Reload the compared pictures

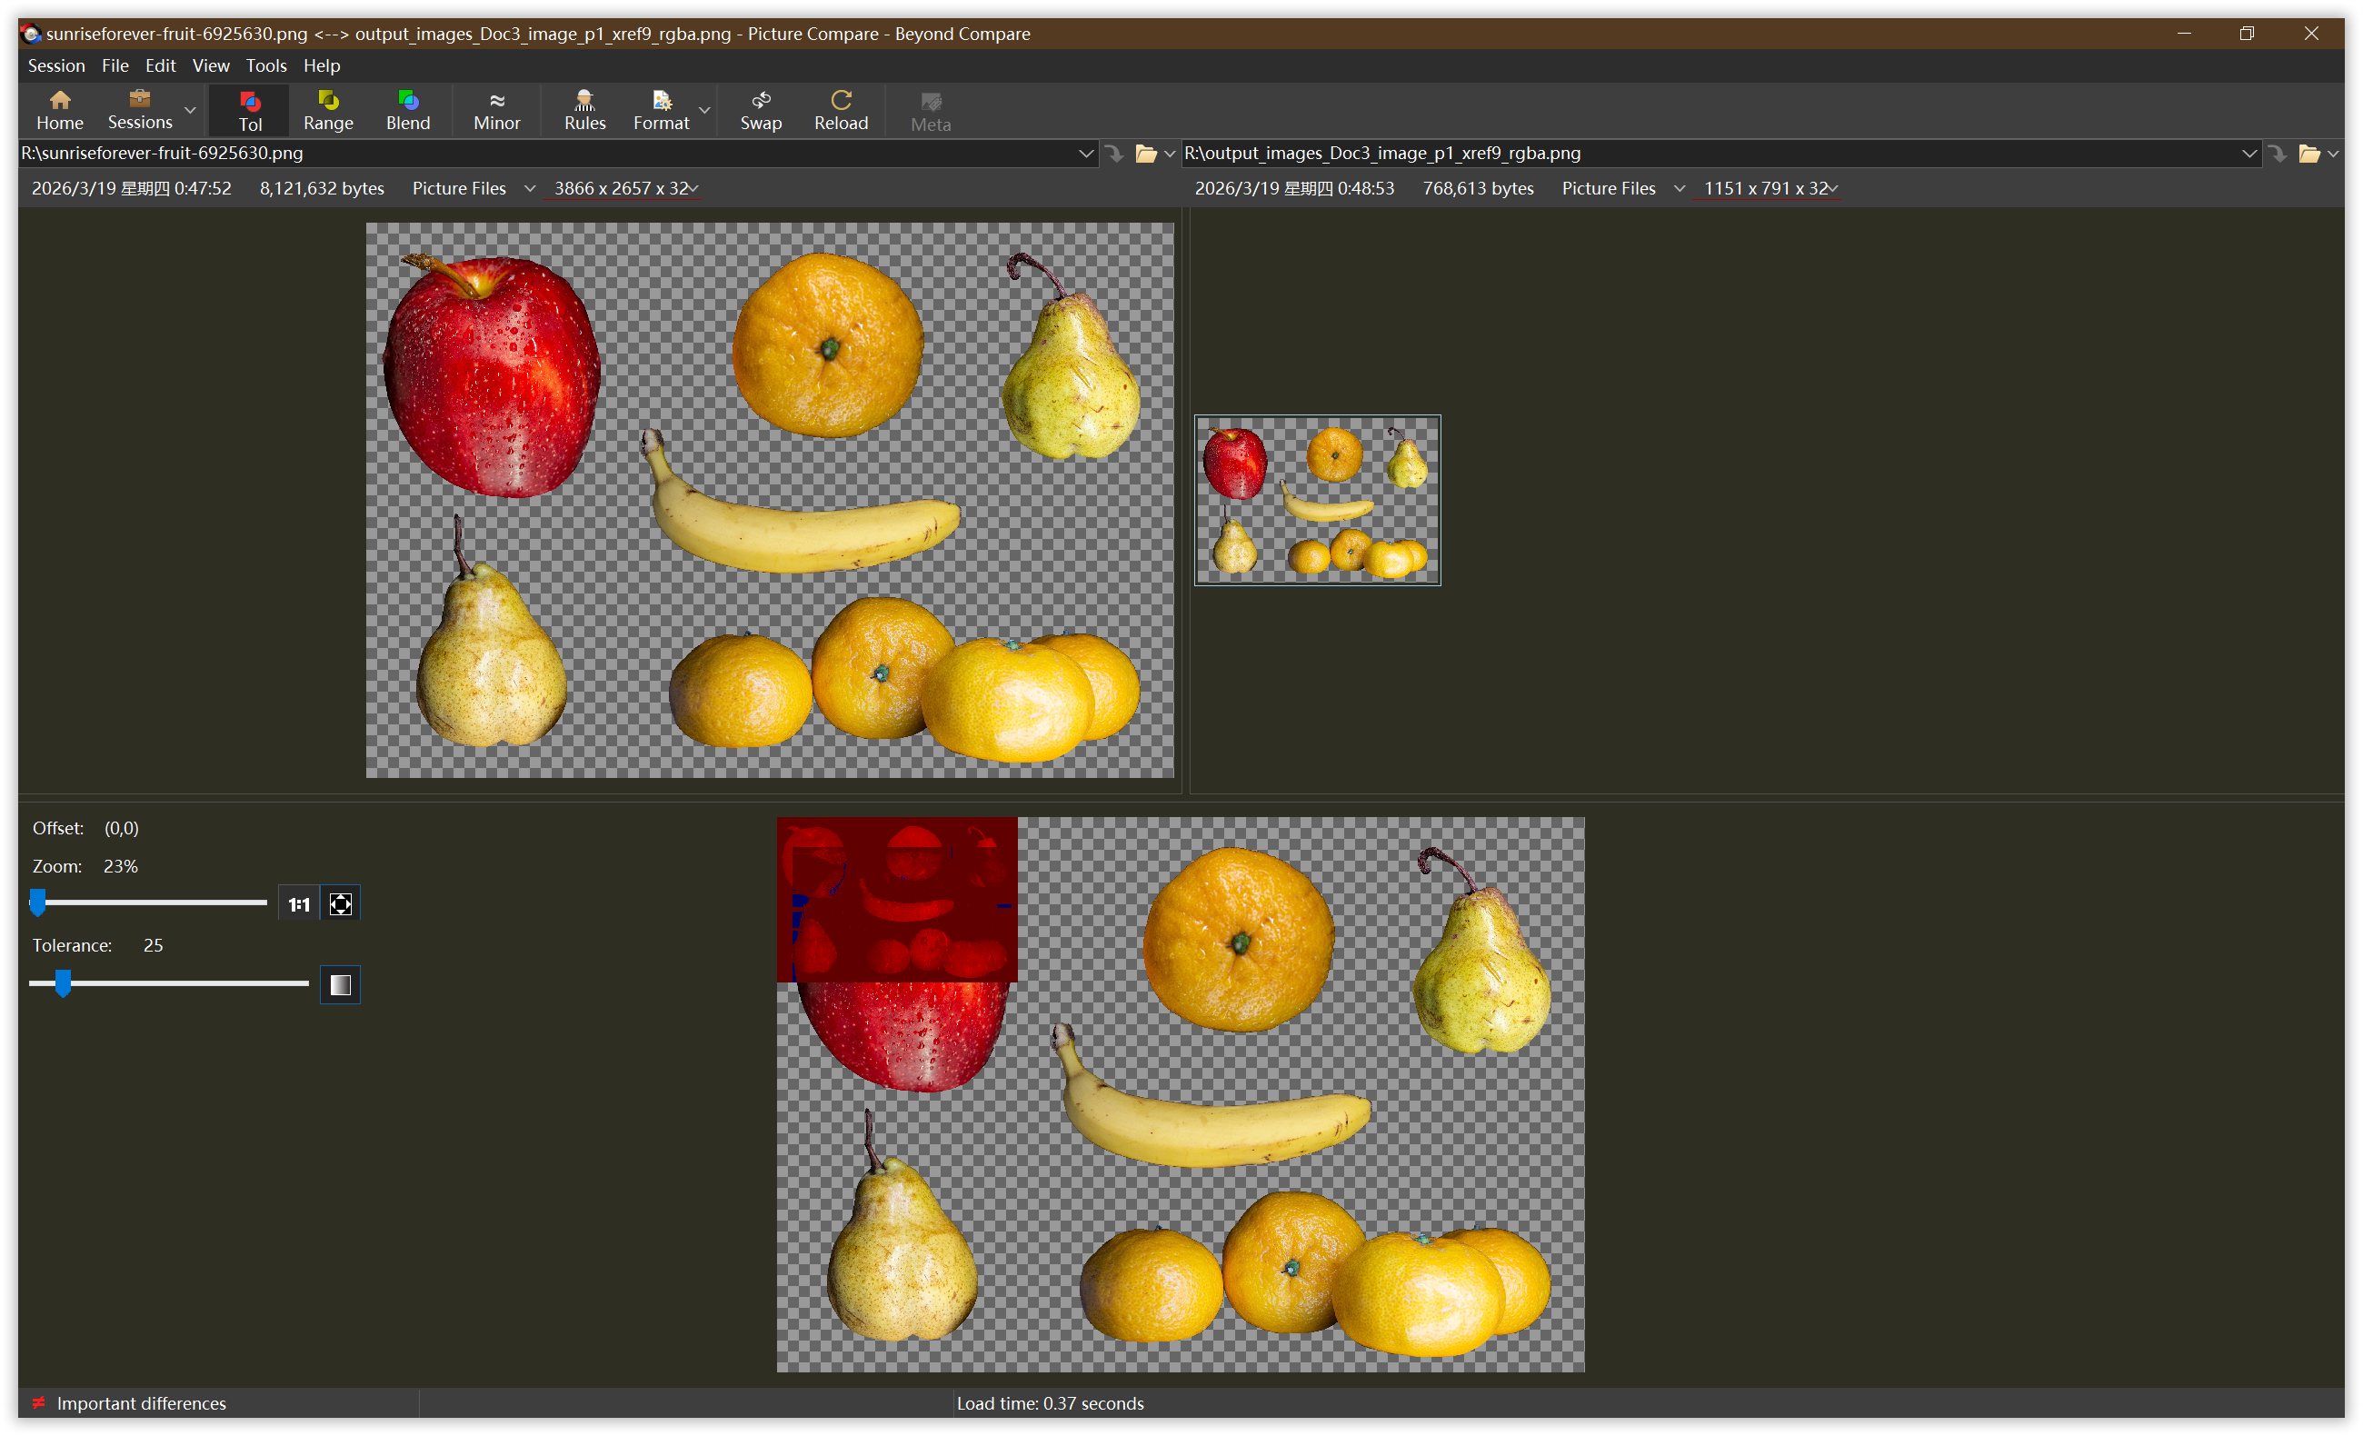click(840, 109)
